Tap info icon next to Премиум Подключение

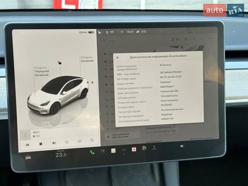click(174, 126)
